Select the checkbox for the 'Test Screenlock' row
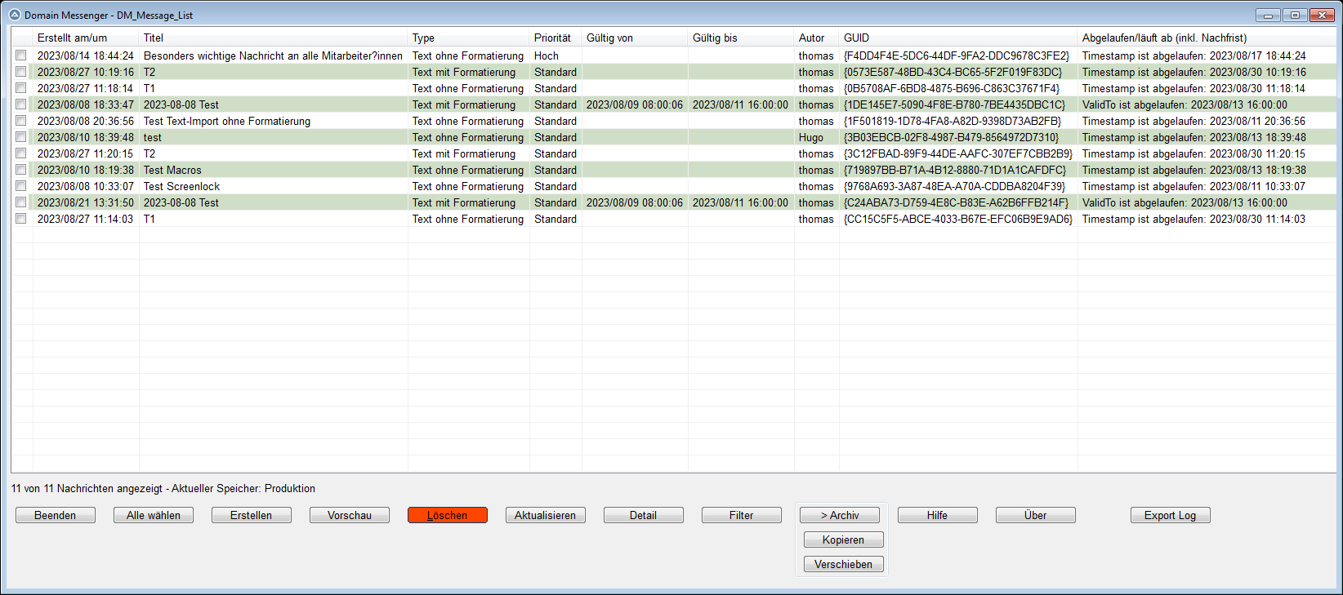The height and width of the screenshot is (595, 1343). 21,186
